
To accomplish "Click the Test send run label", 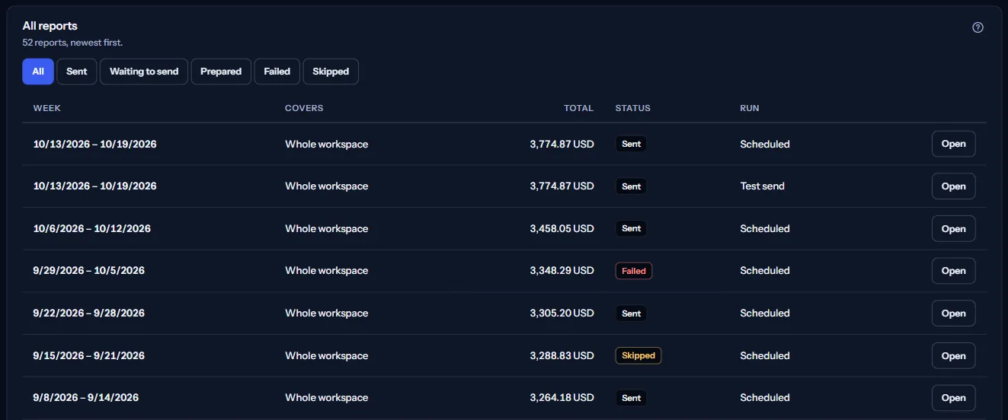I will click(x=762, y=186).
